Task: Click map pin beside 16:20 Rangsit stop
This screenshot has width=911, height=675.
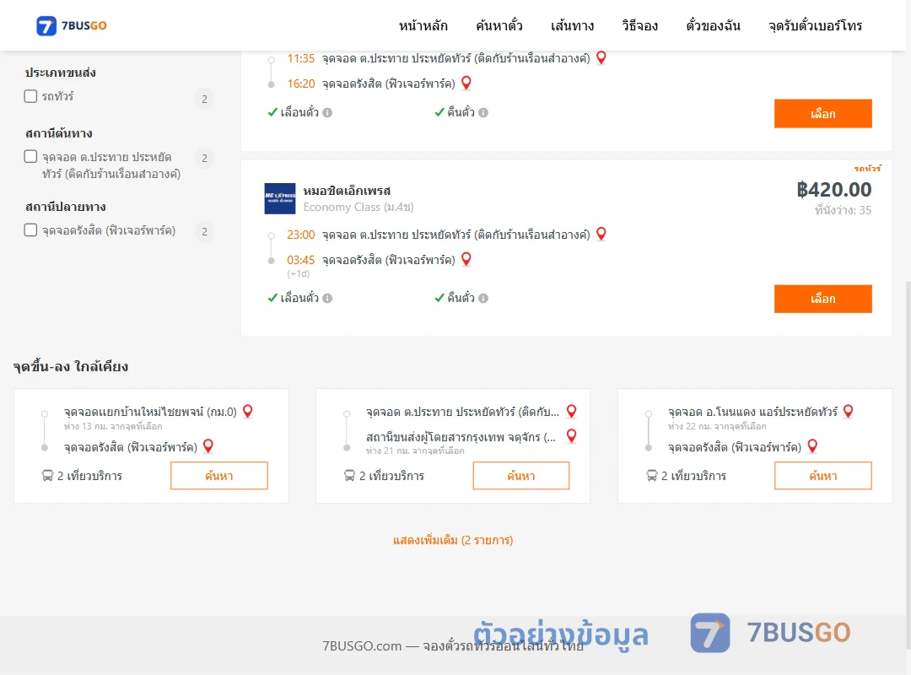Action: point(466,84)
